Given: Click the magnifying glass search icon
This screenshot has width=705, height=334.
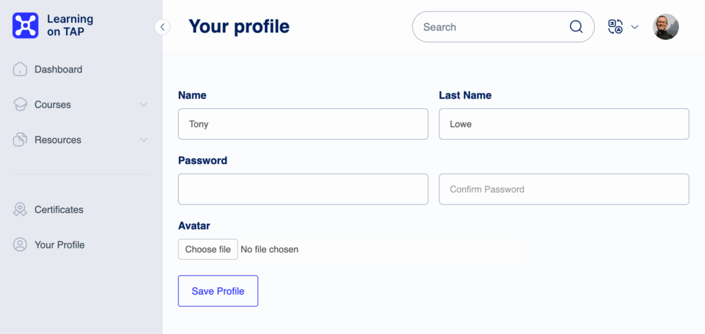Looking at the screenshot, I should (576, 27).
